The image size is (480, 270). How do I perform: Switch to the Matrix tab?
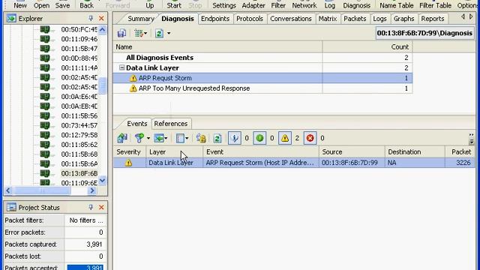point(328,19)
